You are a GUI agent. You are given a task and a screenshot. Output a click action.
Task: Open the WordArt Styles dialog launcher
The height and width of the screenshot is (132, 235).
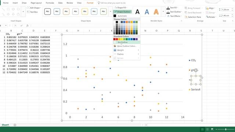181,21
